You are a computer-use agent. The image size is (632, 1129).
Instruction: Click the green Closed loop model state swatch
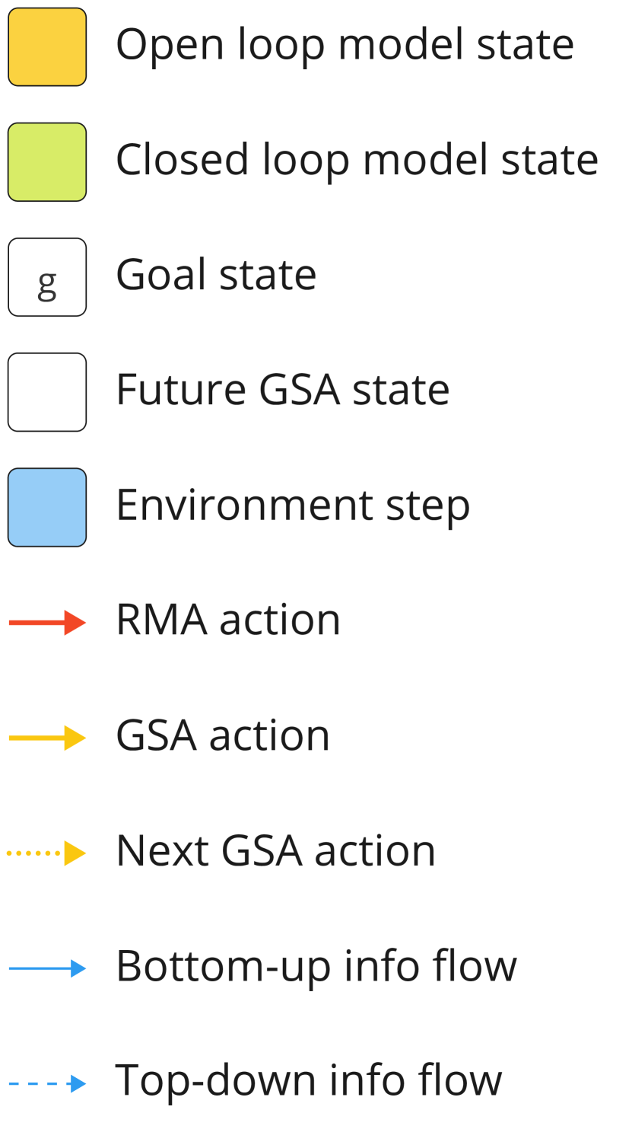tap(47, 162)
